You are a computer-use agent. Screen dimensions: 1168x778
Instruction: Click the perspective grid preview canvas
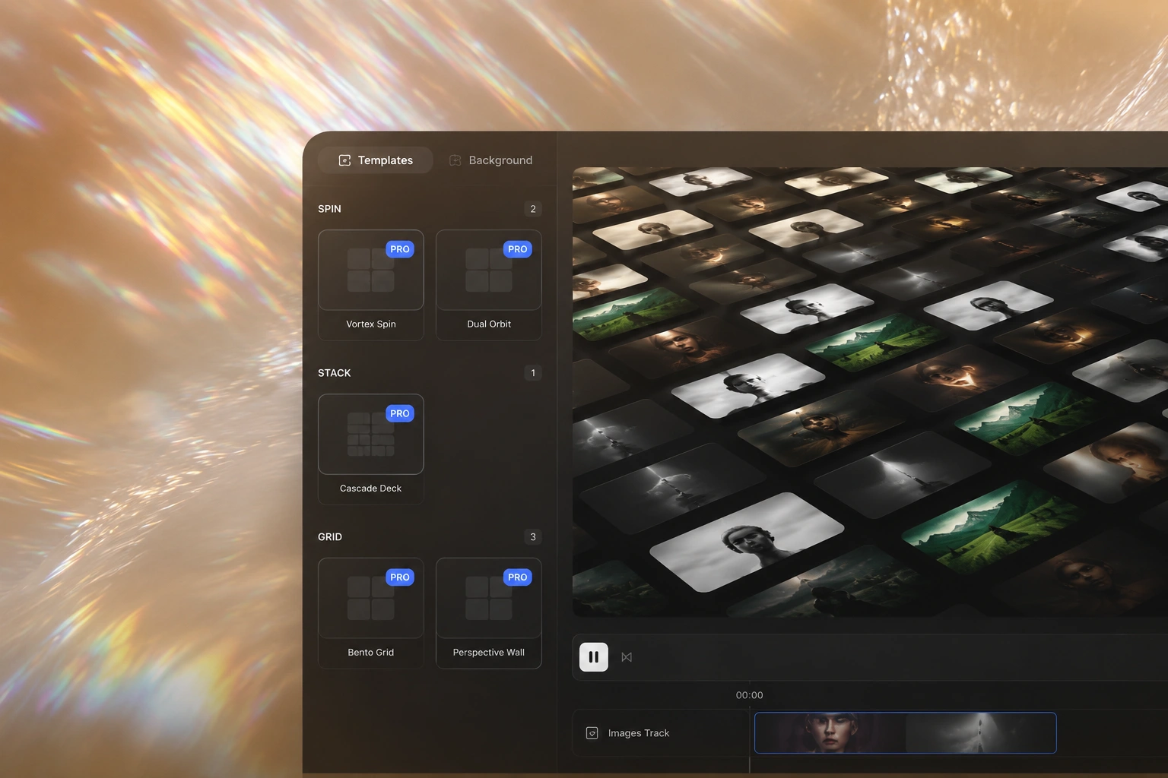870,392
